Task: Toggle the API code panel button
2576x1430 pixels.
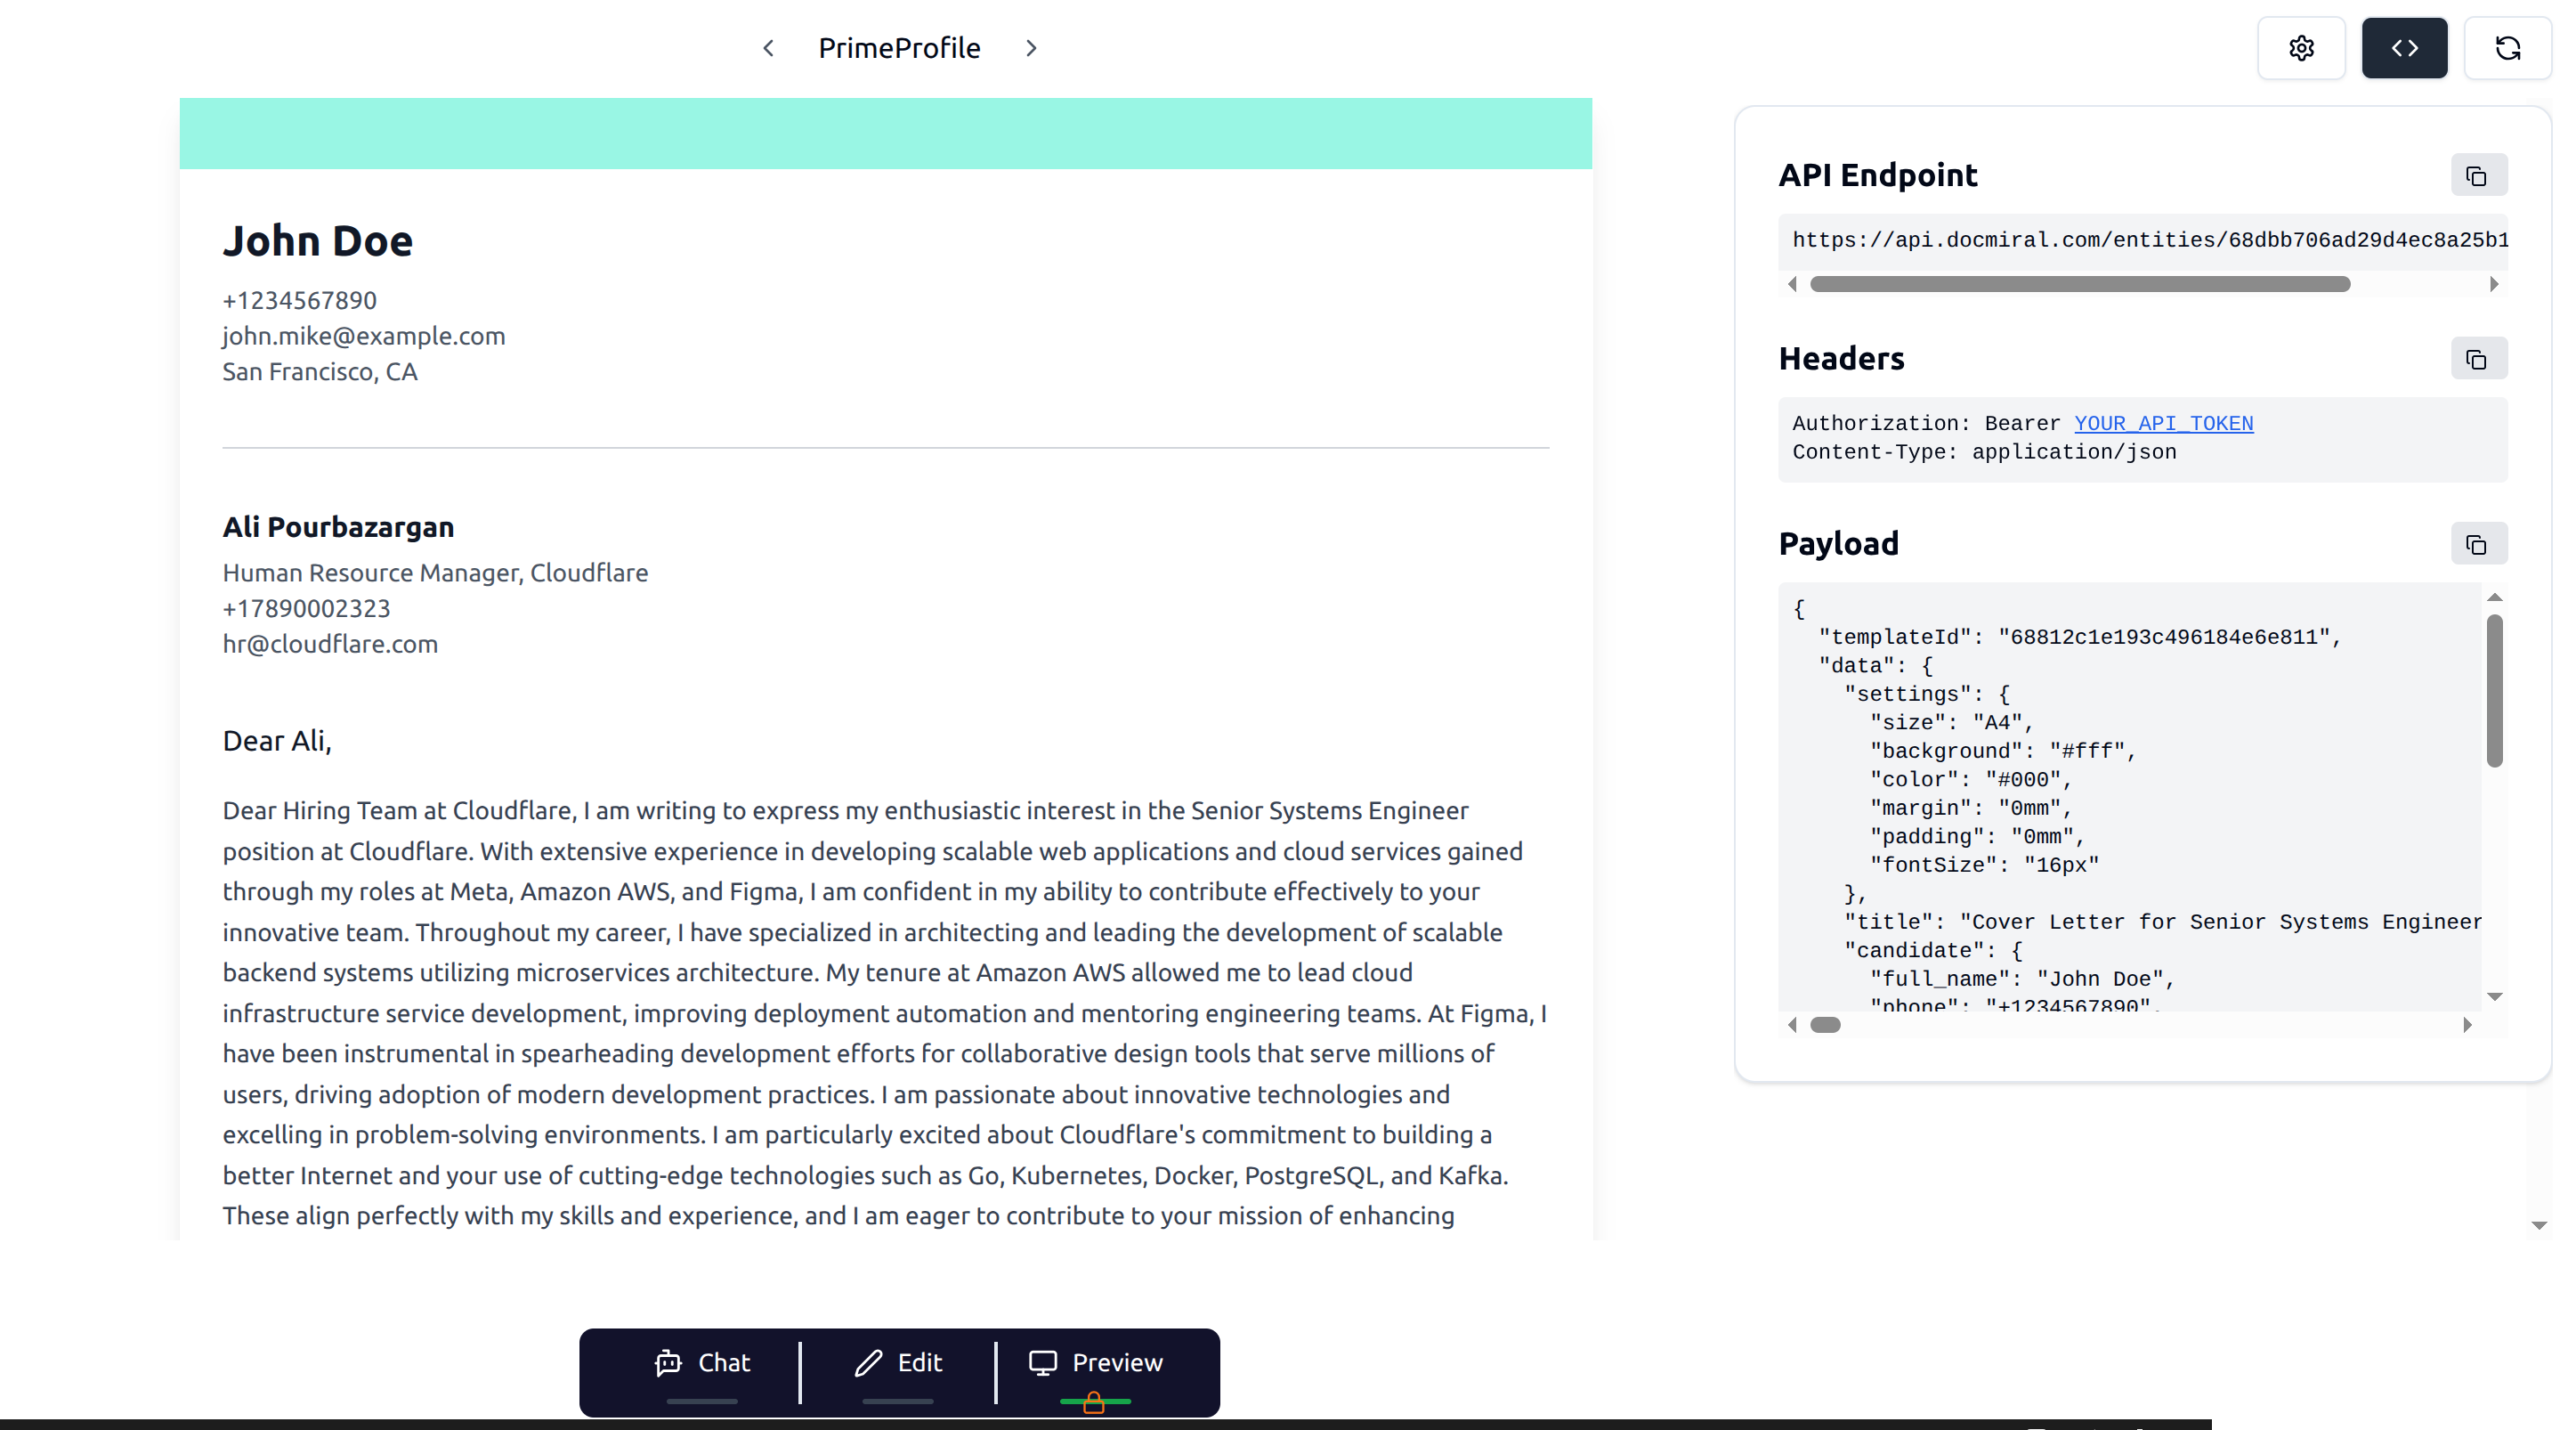Action: point(2404,48)
